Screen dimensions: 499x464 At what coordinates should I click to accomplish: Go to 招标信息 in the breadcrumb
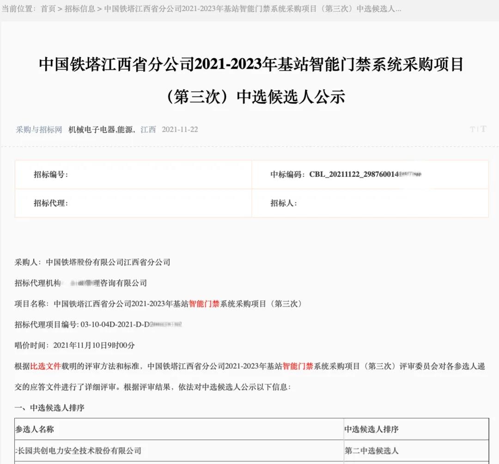(x=80, y=9)
